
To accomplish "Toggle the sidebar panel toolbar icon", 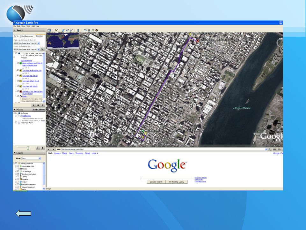I will [x=49, y=30].
